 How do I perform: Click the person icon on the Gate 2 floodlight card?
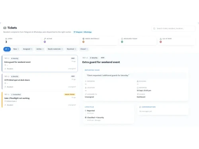coord(5,105)
